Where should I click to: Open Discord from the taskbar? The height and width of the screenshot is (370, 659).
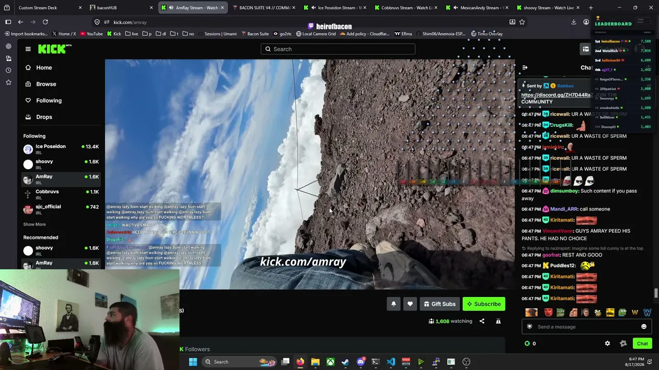pos(360,362)
